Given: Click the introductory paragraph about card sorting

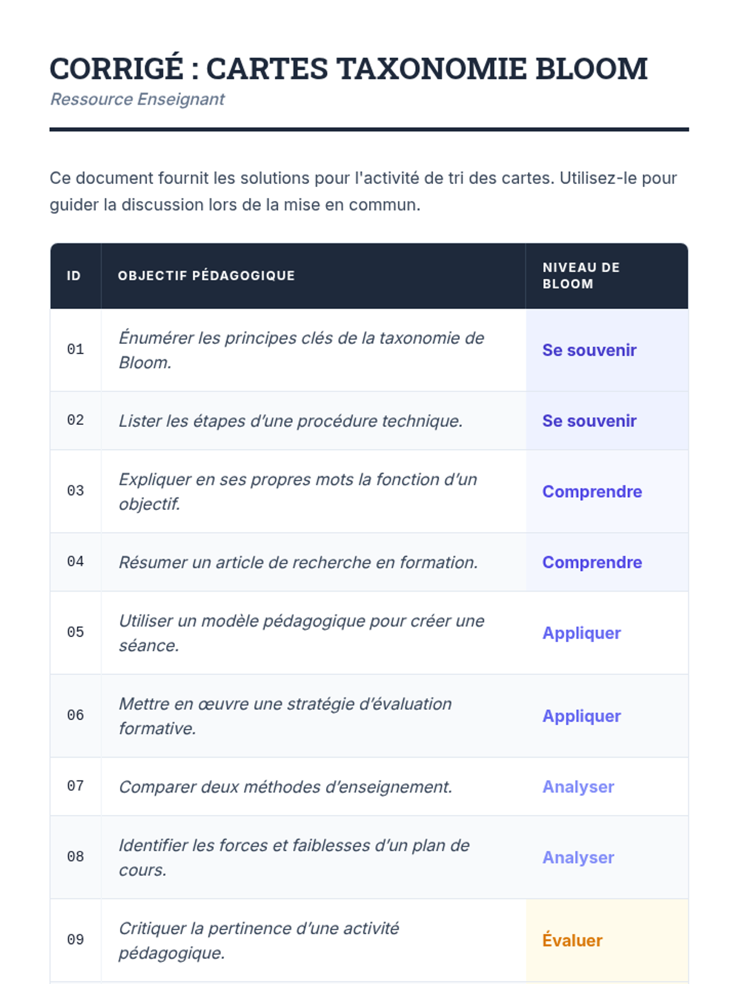Looking at the screenshot, I should click(x=363, y=191).
